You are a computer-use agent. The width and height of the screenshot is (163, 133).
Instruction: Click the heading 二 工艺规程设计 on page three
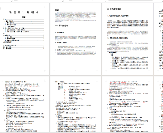[x=114, y=9]
